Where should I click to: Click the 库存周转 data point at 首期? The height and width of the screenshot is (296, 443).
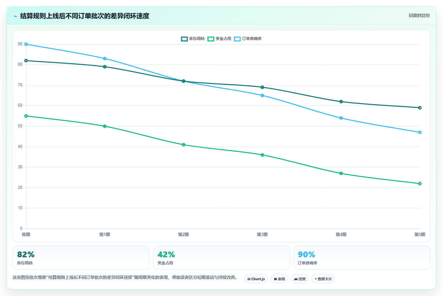click(x=26, y=61)
